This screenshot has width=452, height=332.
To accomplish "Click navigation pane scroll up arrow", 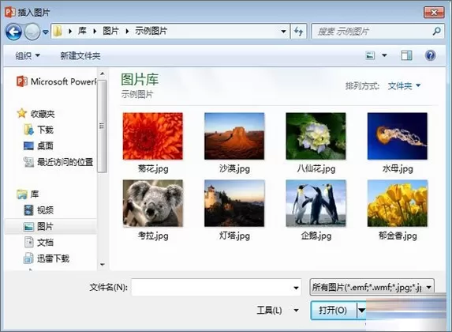I will pos(102,74).
